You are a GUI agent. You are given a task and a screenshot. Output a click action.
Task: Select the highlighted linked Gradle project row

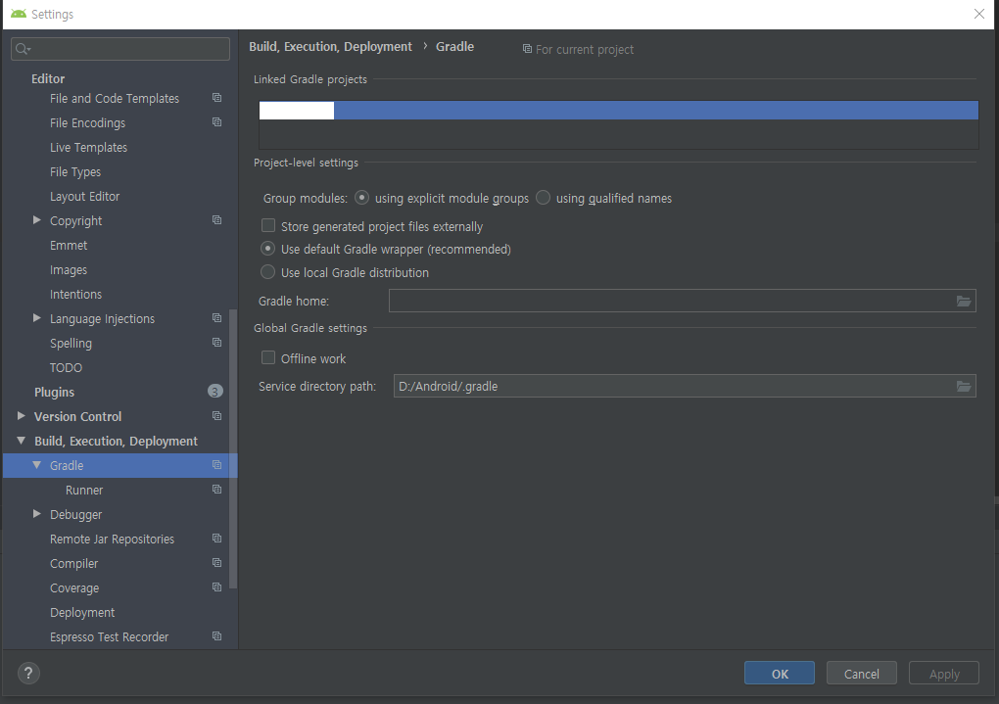(x=619, y=111)
